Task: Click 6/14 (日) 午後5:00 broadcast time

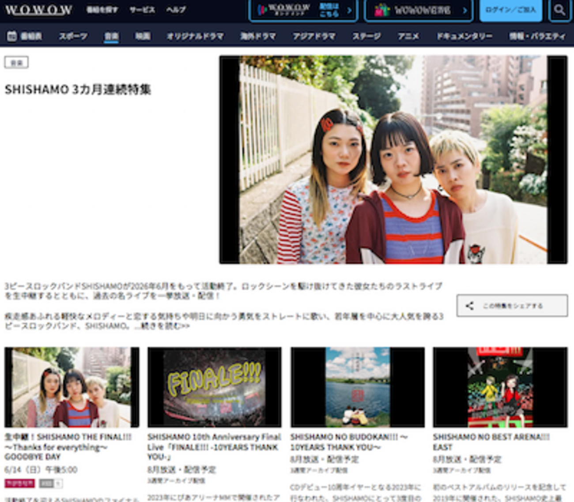Action: tap(41, 470)
